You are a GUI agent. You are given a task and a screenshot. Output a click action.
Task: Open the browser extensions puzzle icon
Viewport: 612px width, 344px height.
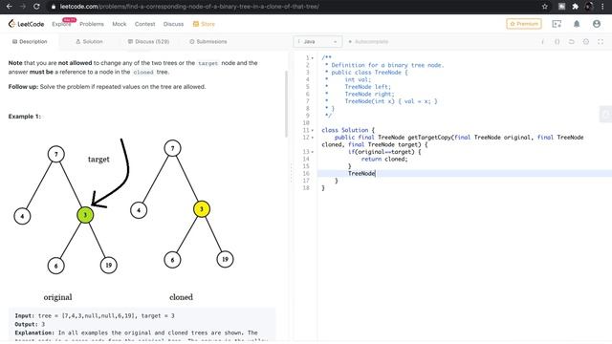coord(576,7)
